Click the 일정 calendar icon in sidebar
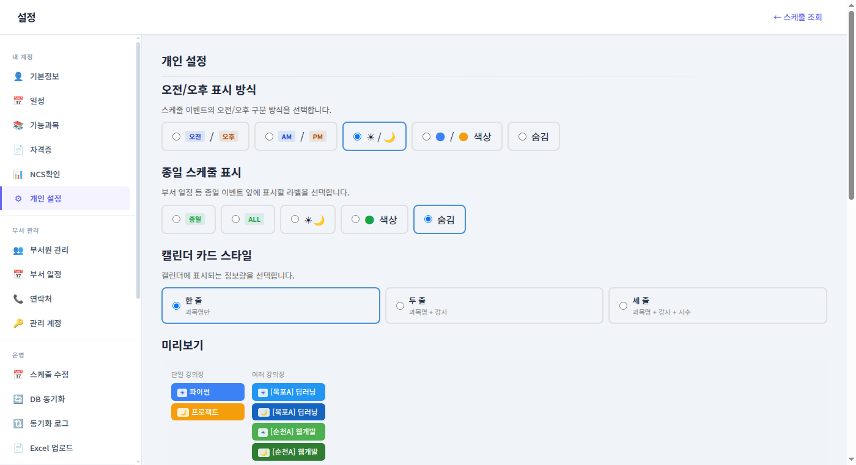 pos(18,100)
